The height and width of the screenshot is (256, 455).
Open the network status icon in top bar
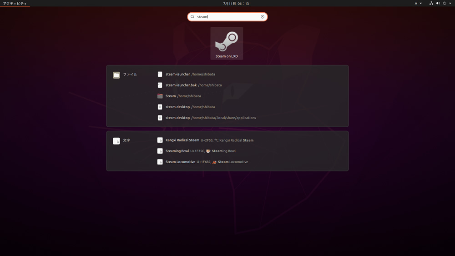coord(431,3)
